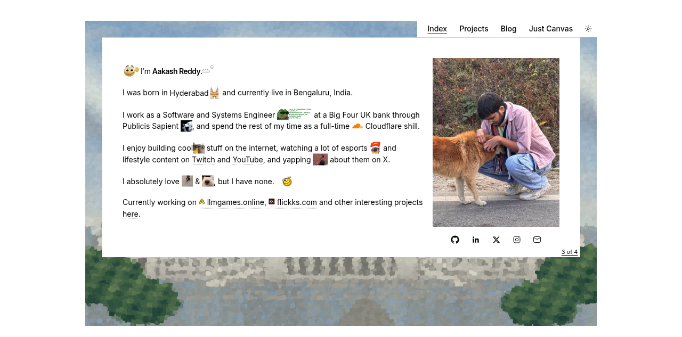Click the profile photo with dog
The width and height of the screenshot is (682, 337).
(496, 142)
